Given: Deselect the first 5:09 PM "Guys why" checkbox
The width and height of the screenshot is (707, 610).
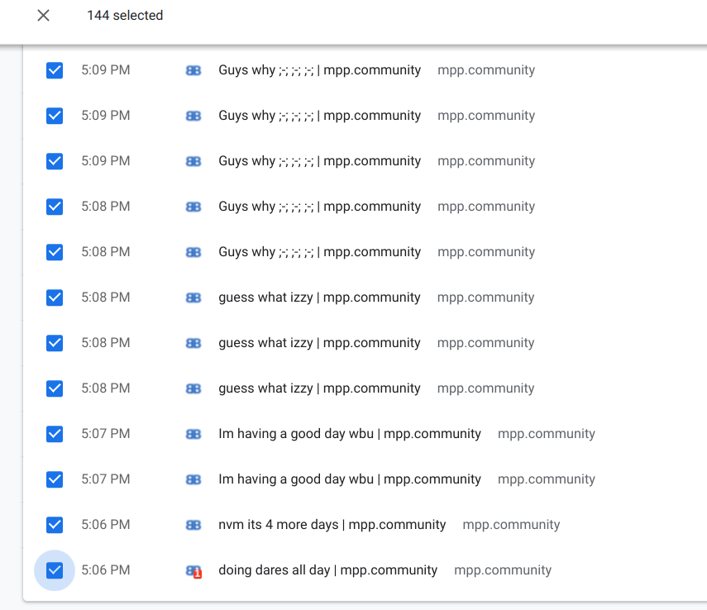Looking at the screenshot, I should coord(55,70).
